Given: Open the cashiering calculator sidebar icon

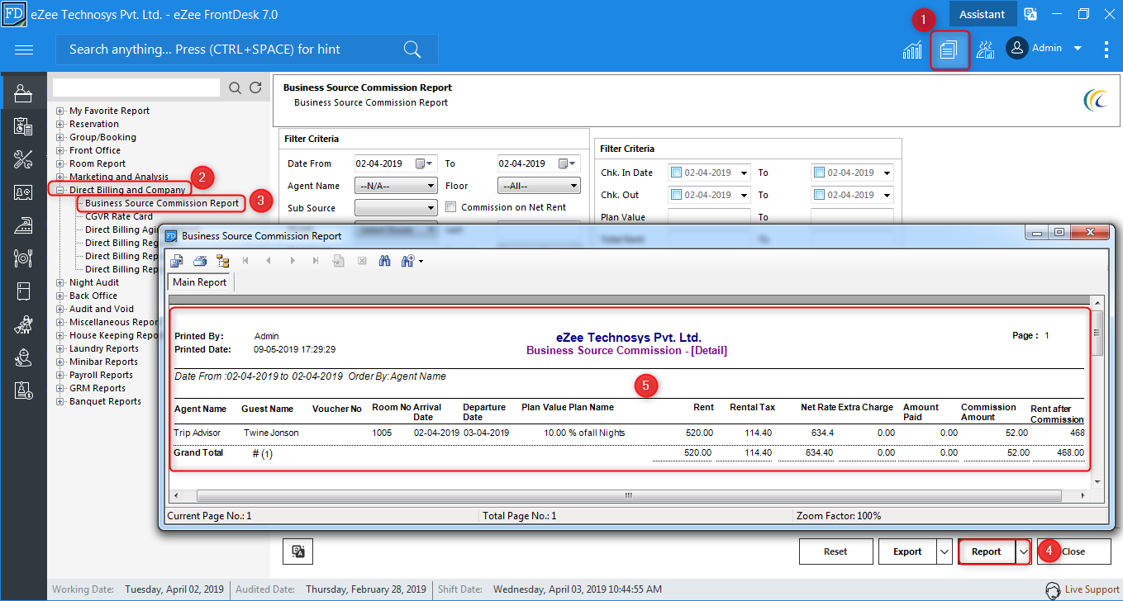Looking at the screenshot, I should click(x=23, y=126).
